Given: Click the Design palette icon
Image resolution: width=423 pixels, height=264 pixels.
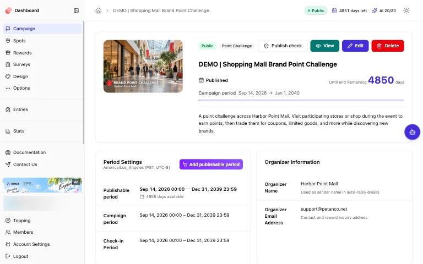Looking at the screenshot, I should 8,76.
